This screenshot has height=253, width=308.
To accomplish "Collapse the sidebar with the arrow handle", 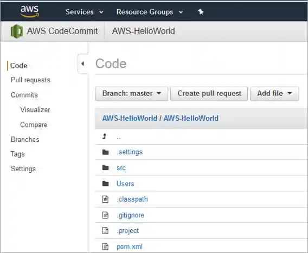I will (x=83, y=63).
